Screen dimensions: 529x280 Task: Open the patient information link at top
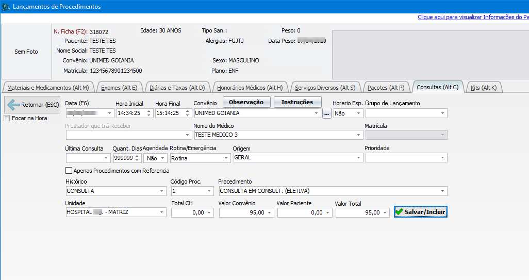[x=473, y=17]
